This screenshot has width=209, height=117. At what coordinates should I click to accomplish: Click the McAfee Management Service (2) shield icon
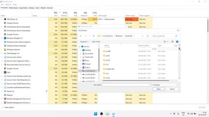pos(5,99)
